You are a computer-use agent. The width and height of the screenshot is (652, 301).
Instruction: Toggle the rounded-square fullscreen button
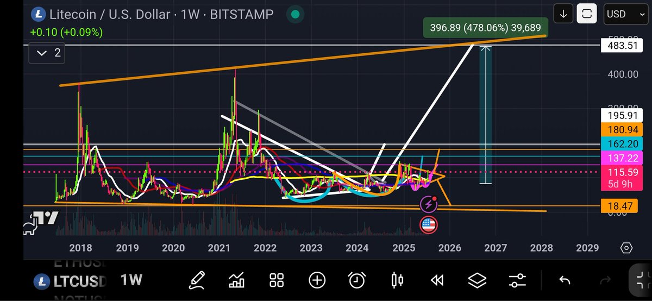587,14
